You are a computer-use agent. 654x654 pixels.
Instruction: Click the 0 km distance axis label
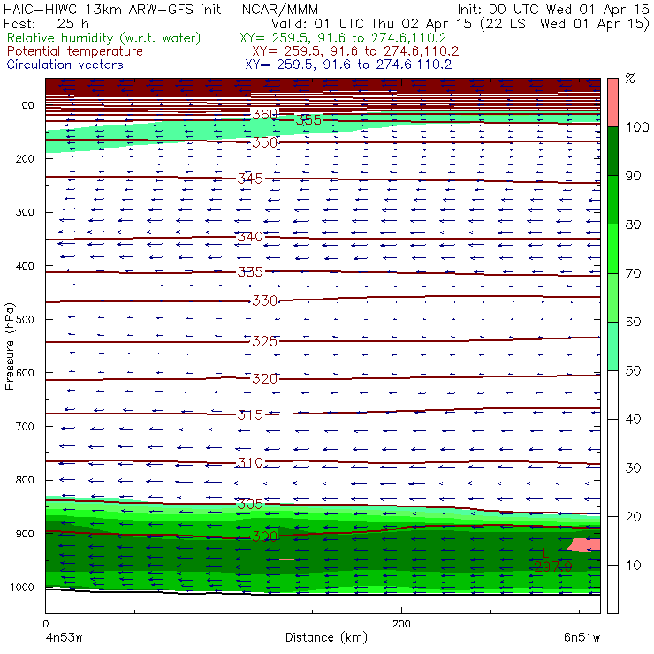45,624
